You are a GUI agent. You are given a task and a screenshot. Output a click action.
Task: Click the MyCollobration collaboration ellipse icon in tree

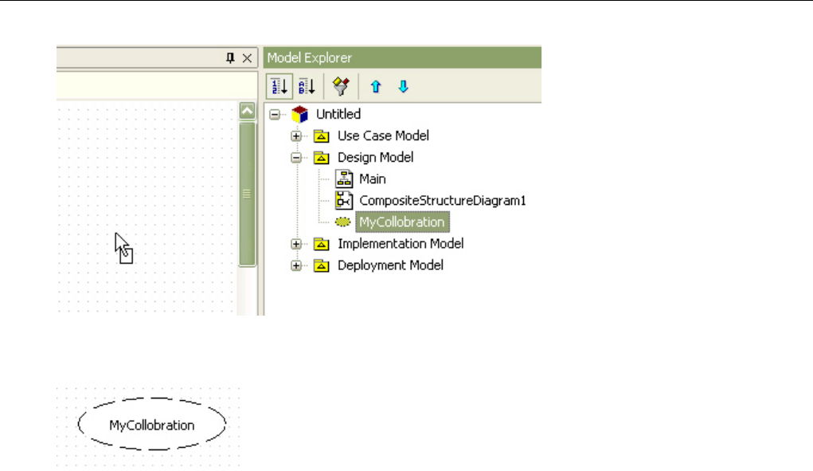[x=342, y=222]
